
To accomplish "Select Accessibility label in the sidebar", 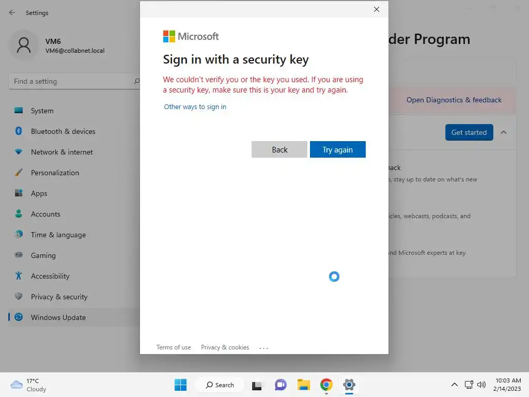I will (50, 276).
